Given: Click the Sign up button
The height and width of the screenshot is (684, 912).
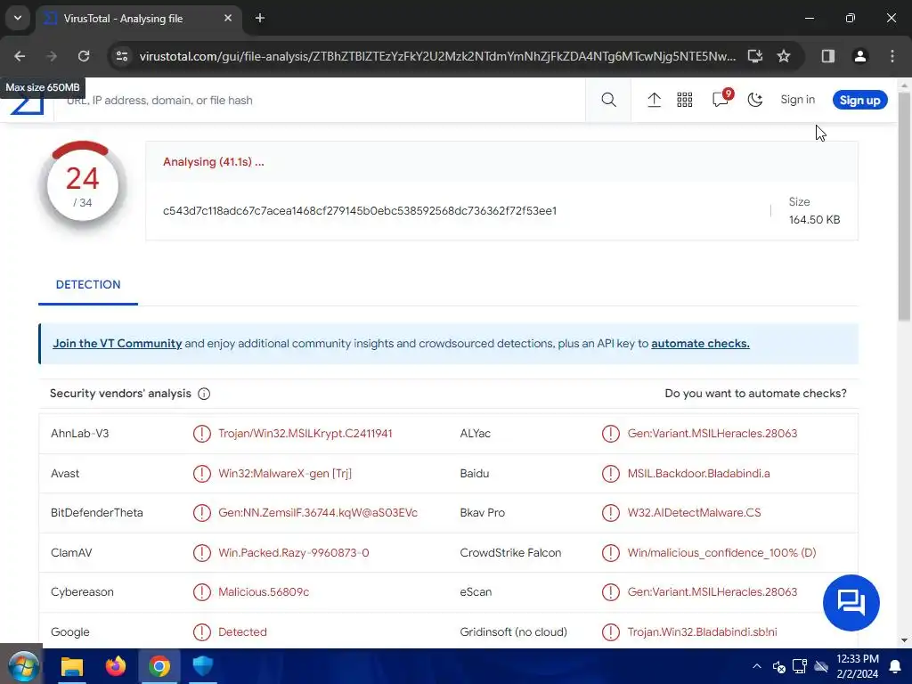Looking at the screenshot, I should coord(859,100).
